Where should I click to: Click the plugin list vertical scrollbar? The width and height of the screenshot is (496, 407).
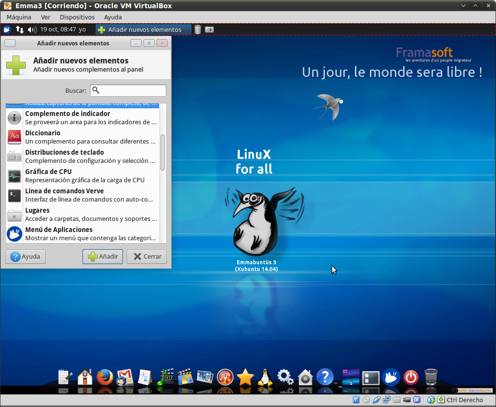(163, 152)
